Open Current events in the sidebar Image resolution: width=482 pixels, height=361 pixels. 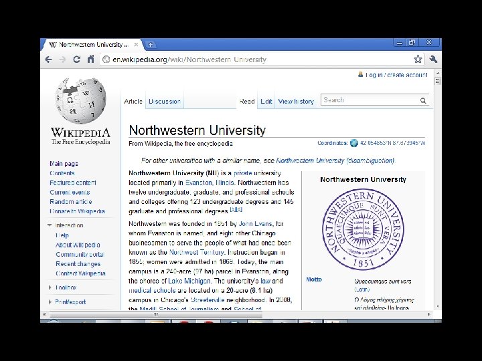pyautogui.click(x=70, y=192)
